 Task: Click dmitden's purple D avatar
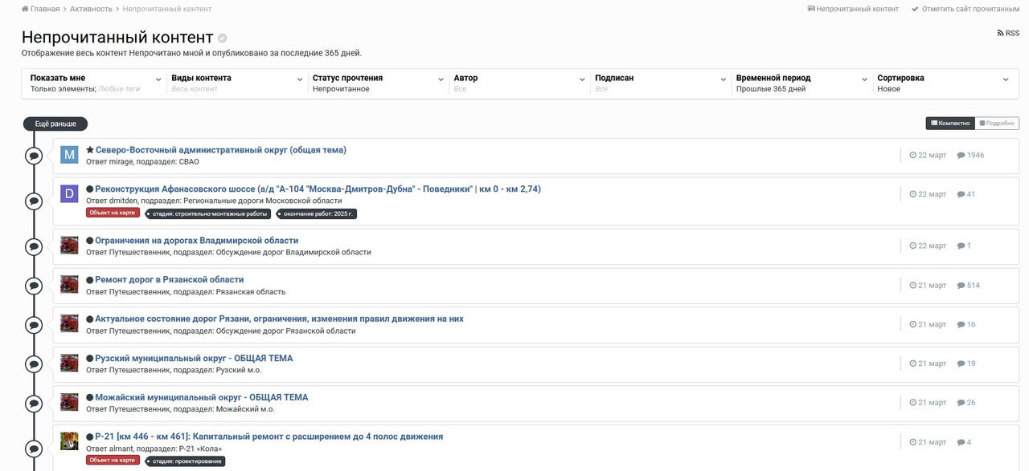point(69,194)
